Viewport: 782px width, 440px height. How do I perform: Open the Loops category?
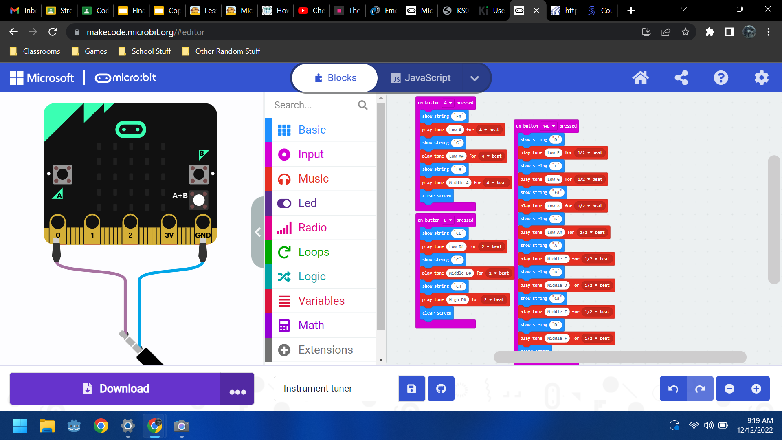(x=313, y=252)
